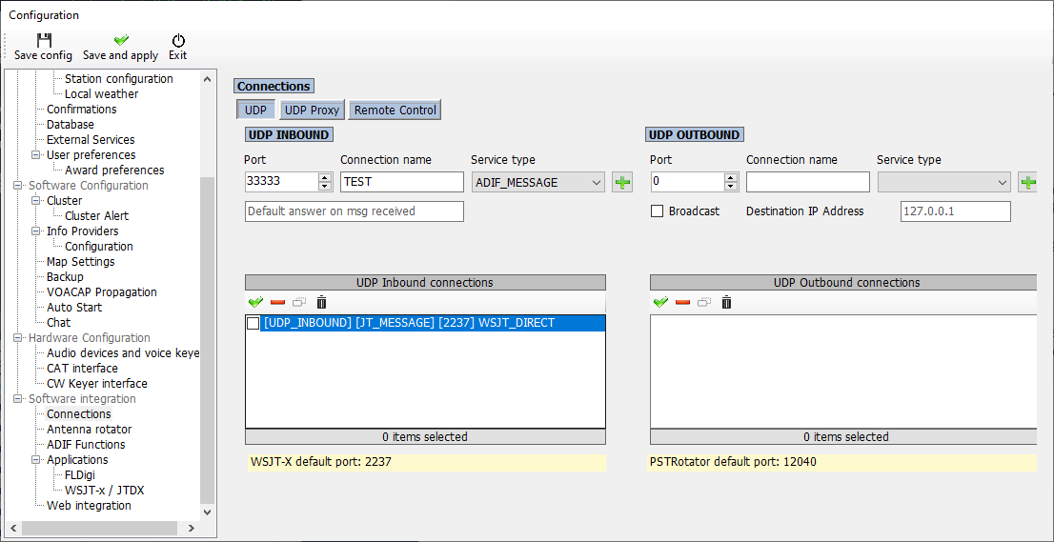
Task: Open FLDigi in tree
Action: pos(80,474)
